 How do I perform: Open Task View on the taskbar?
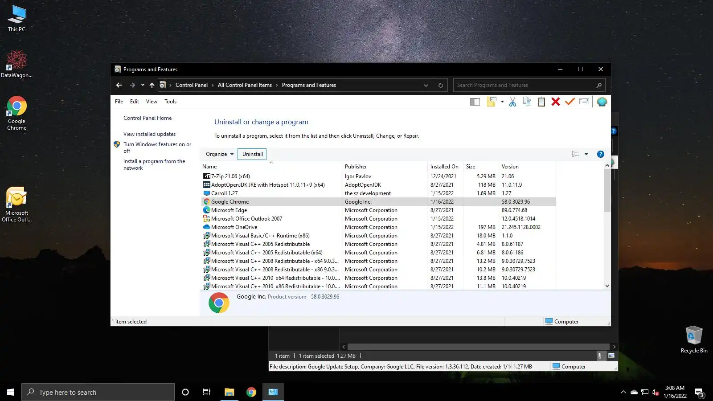point(207,392)
